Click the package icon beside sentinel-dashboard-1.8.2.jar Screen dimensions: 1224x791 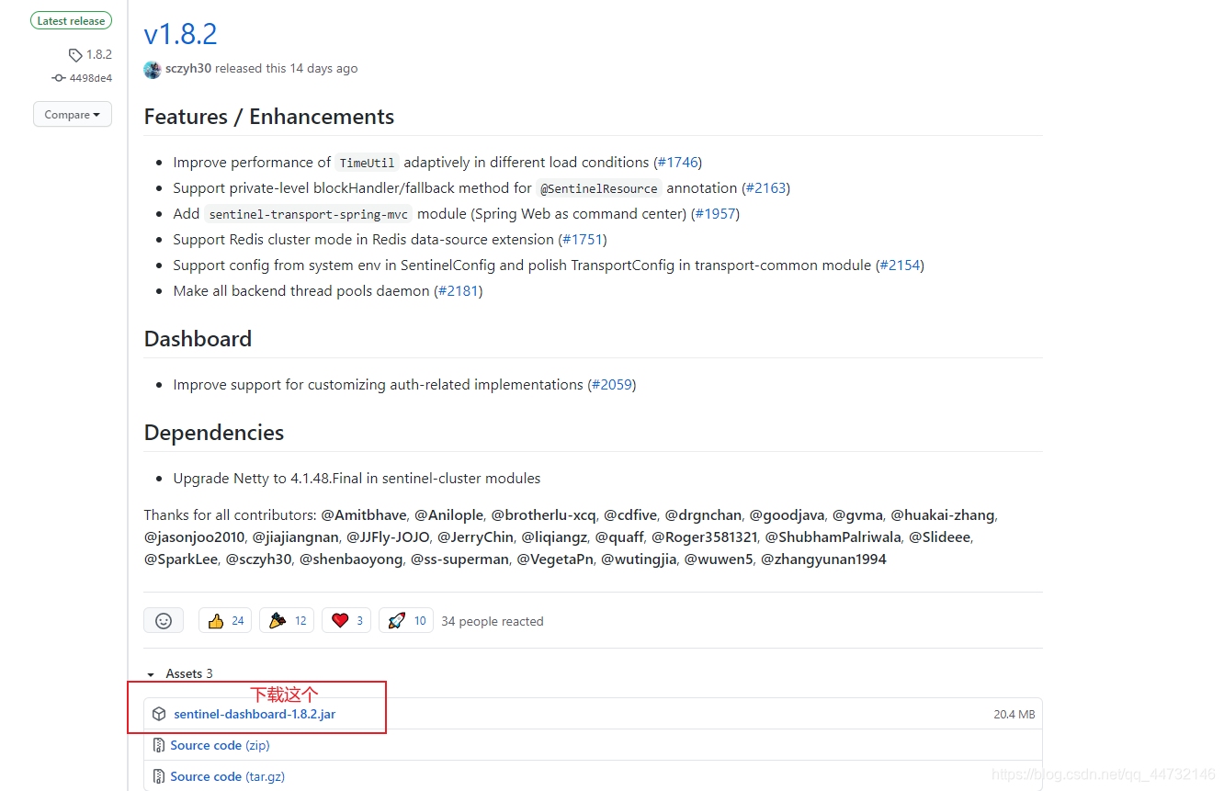pos(159,714)
